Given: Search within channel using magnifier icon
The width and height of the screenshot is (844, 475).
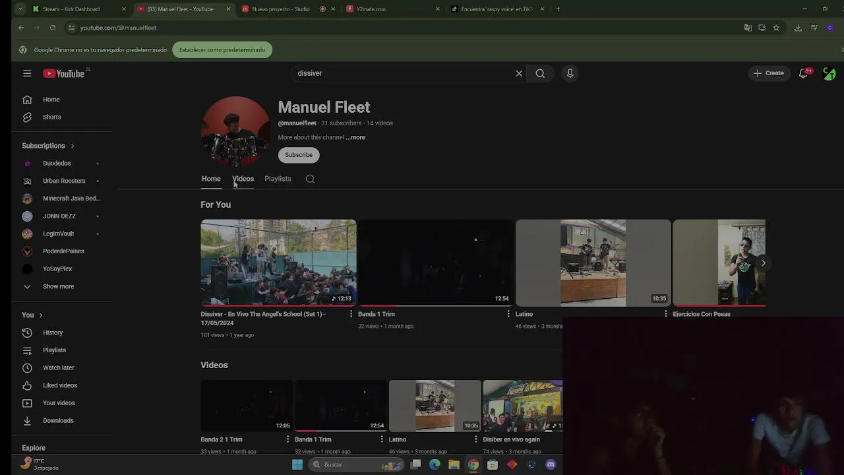Looking at the screenshot, I should [310, 179].
